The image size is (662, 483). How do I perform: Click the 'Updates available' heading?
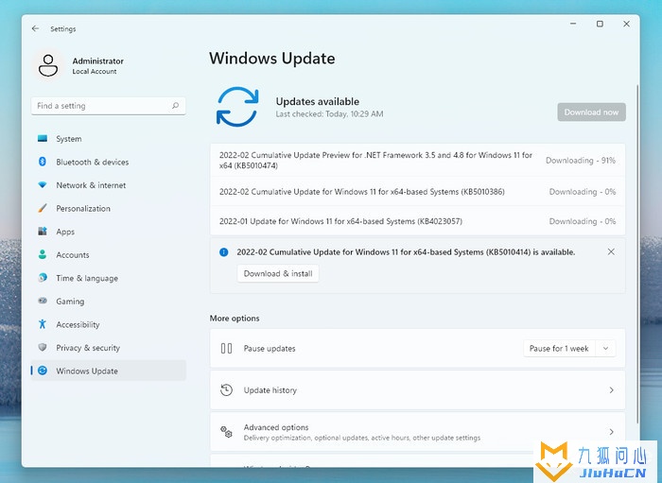click(x=318, y=101)
